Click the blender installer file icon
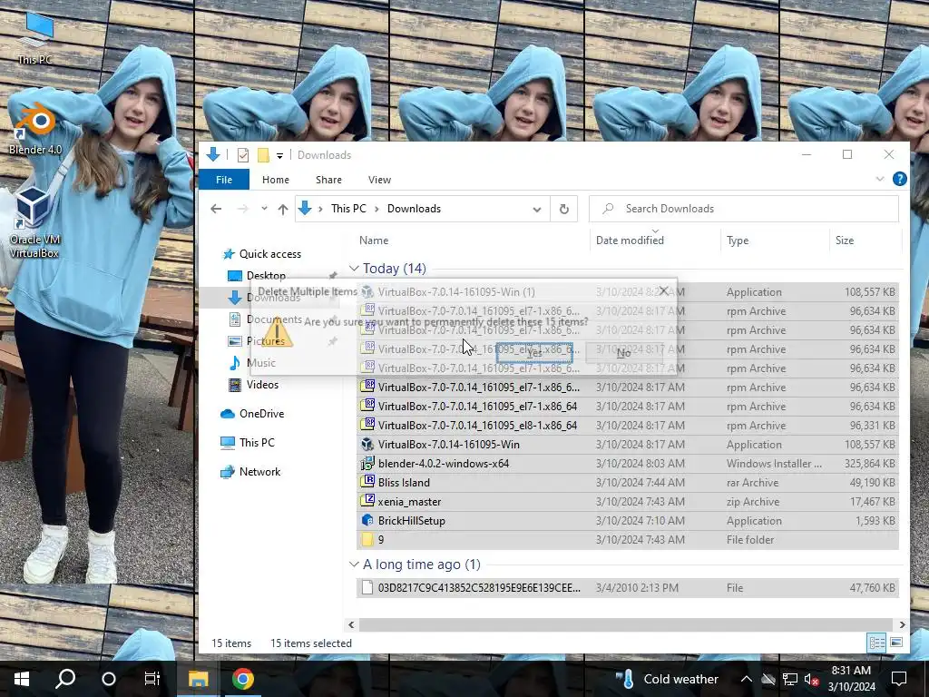Screen dimensions: 929x697 click(x=367, y=463)
